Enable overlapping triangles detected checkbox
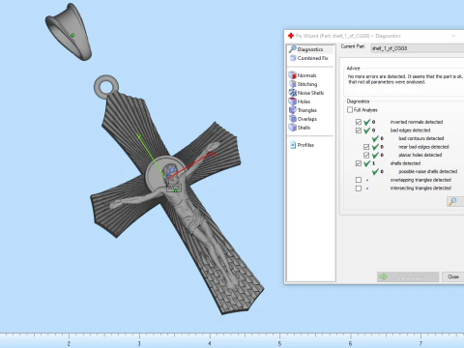 point(359,180)
